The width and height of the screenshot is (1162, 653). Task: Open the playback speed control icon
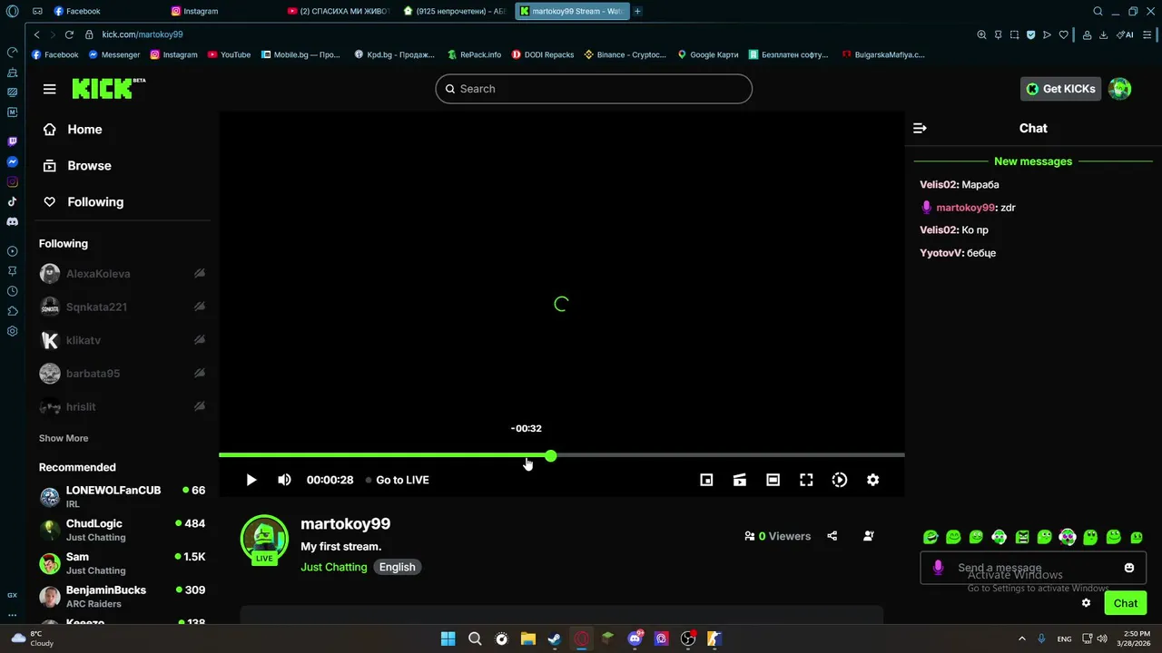coord(840,480)
